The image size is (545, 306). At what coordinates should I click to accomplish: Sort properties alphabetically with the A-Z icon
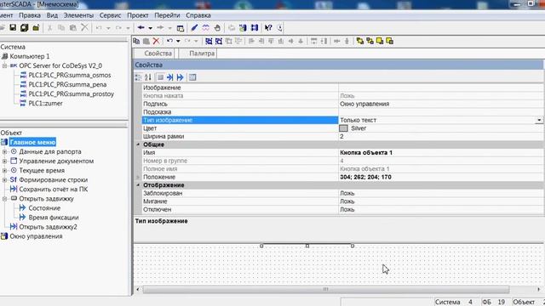tap(148, 77)
